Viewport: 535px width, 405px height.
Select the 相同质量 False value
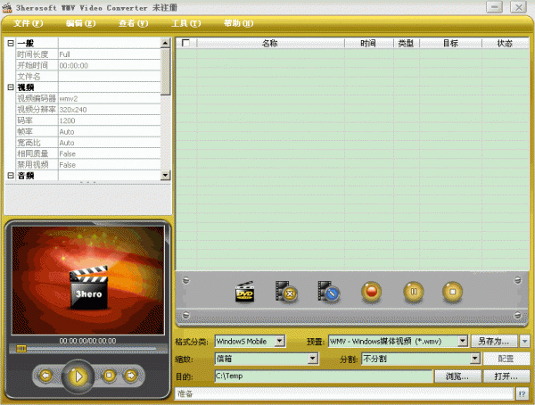click(x=109, y=153)
